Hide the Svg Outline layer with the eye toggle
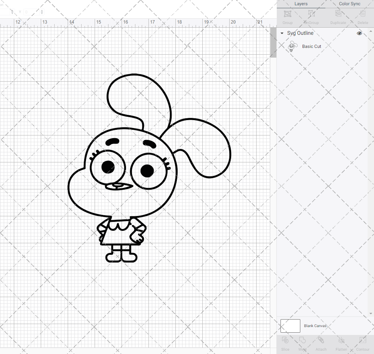374x354 pixels. [359, 33]
